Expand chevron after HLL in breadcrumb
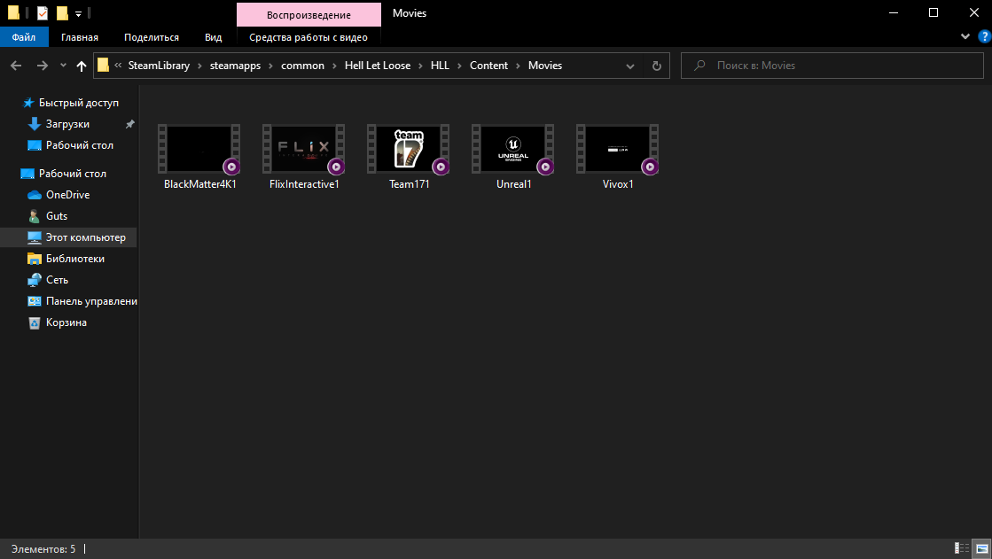 [x=459, y=66]
